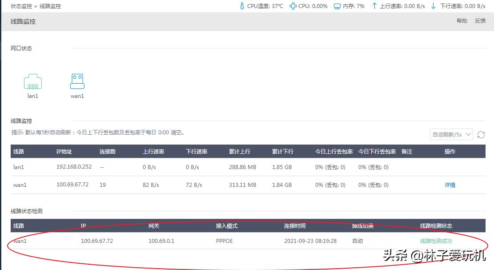Click the CPU chip usage icon

click(x=293, y=6)
